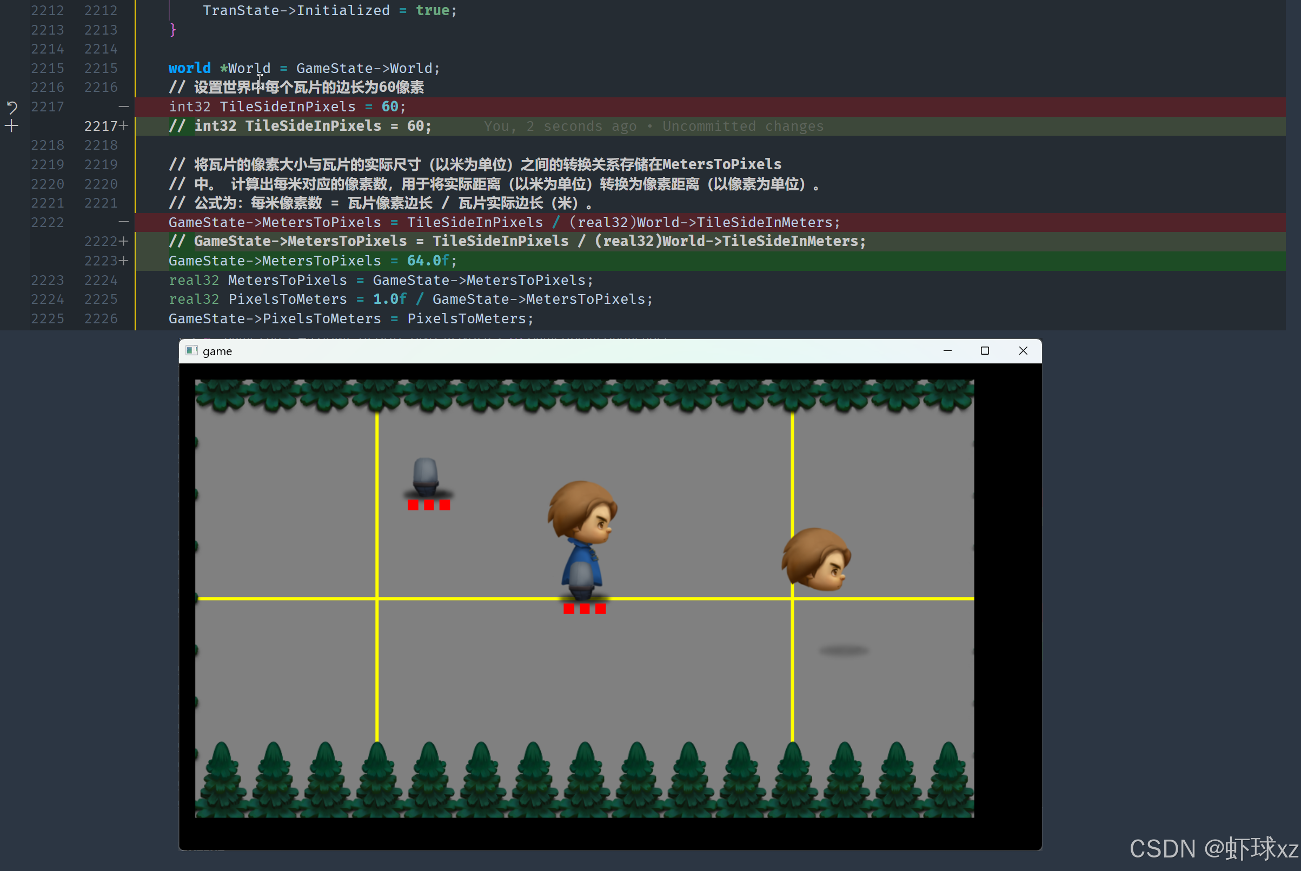Click the grey rock entity in the upper left room
The height and width of the screenshot is (871, 1301).
point(426,477)
